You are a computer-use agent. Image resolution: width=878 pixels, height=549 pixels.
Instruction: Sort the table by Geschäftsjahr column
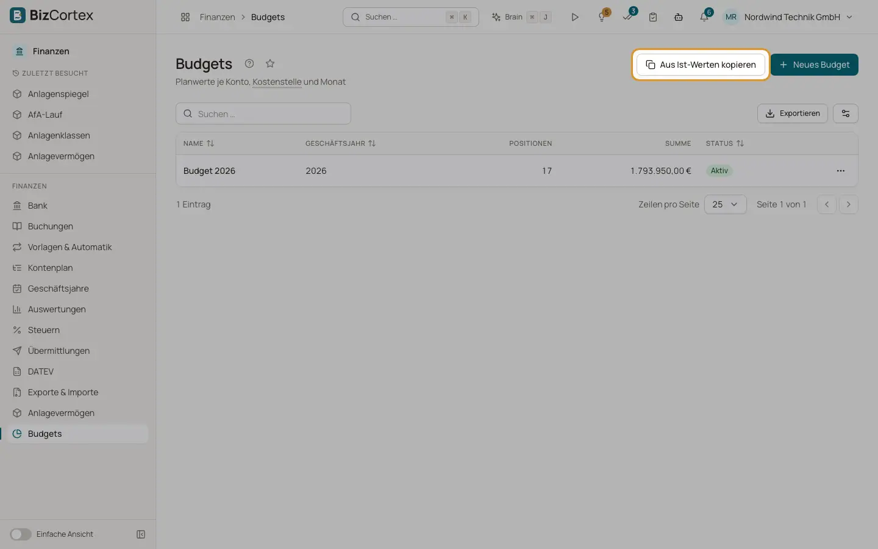click(x=340, y=143)
